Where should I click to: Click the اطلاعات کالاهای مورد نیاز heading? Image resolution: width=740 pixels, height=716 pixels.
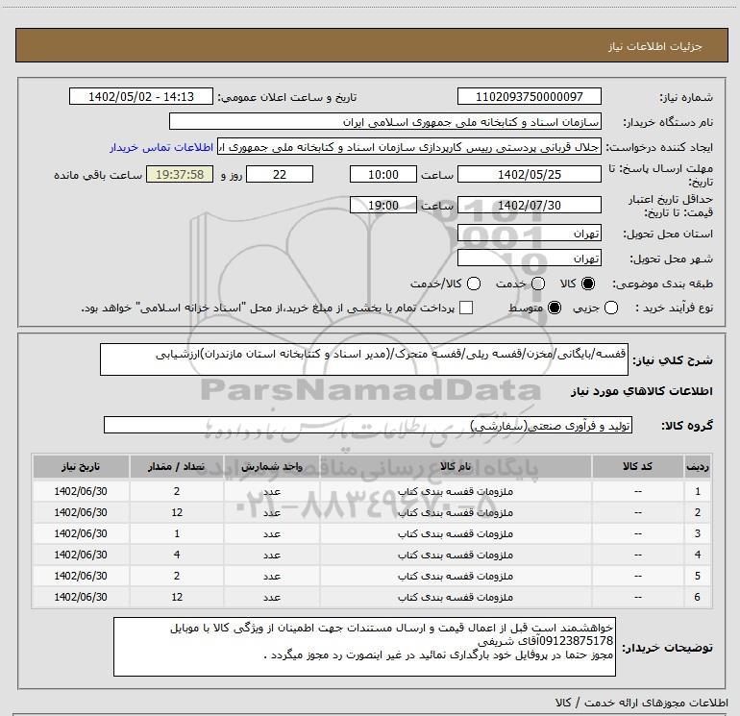[x=641, y=391]
